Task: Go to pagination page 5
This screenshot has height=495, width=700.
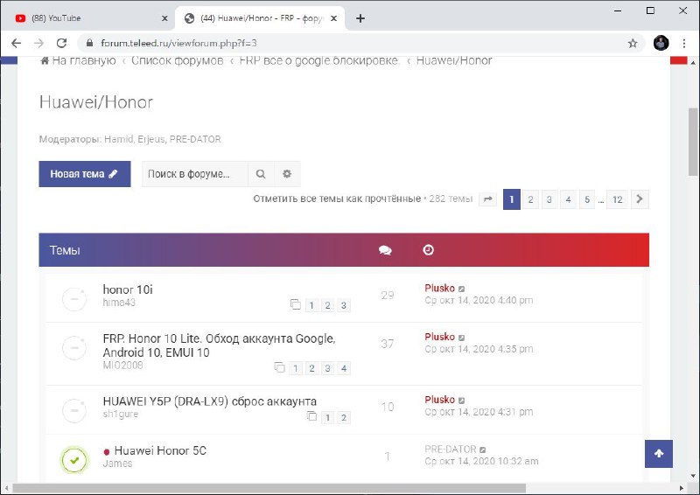Action: 587,199
